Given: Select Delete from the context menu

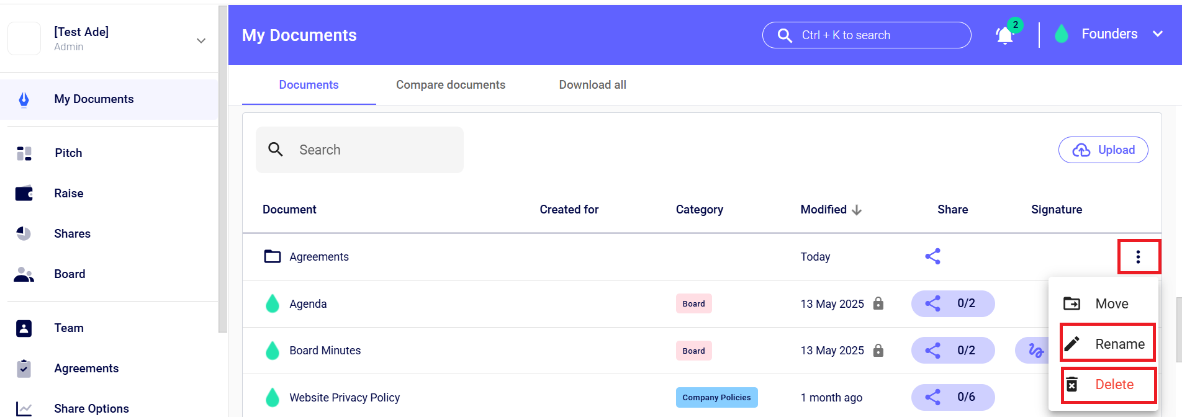Looking at the screenshot, I should 1108,385.
